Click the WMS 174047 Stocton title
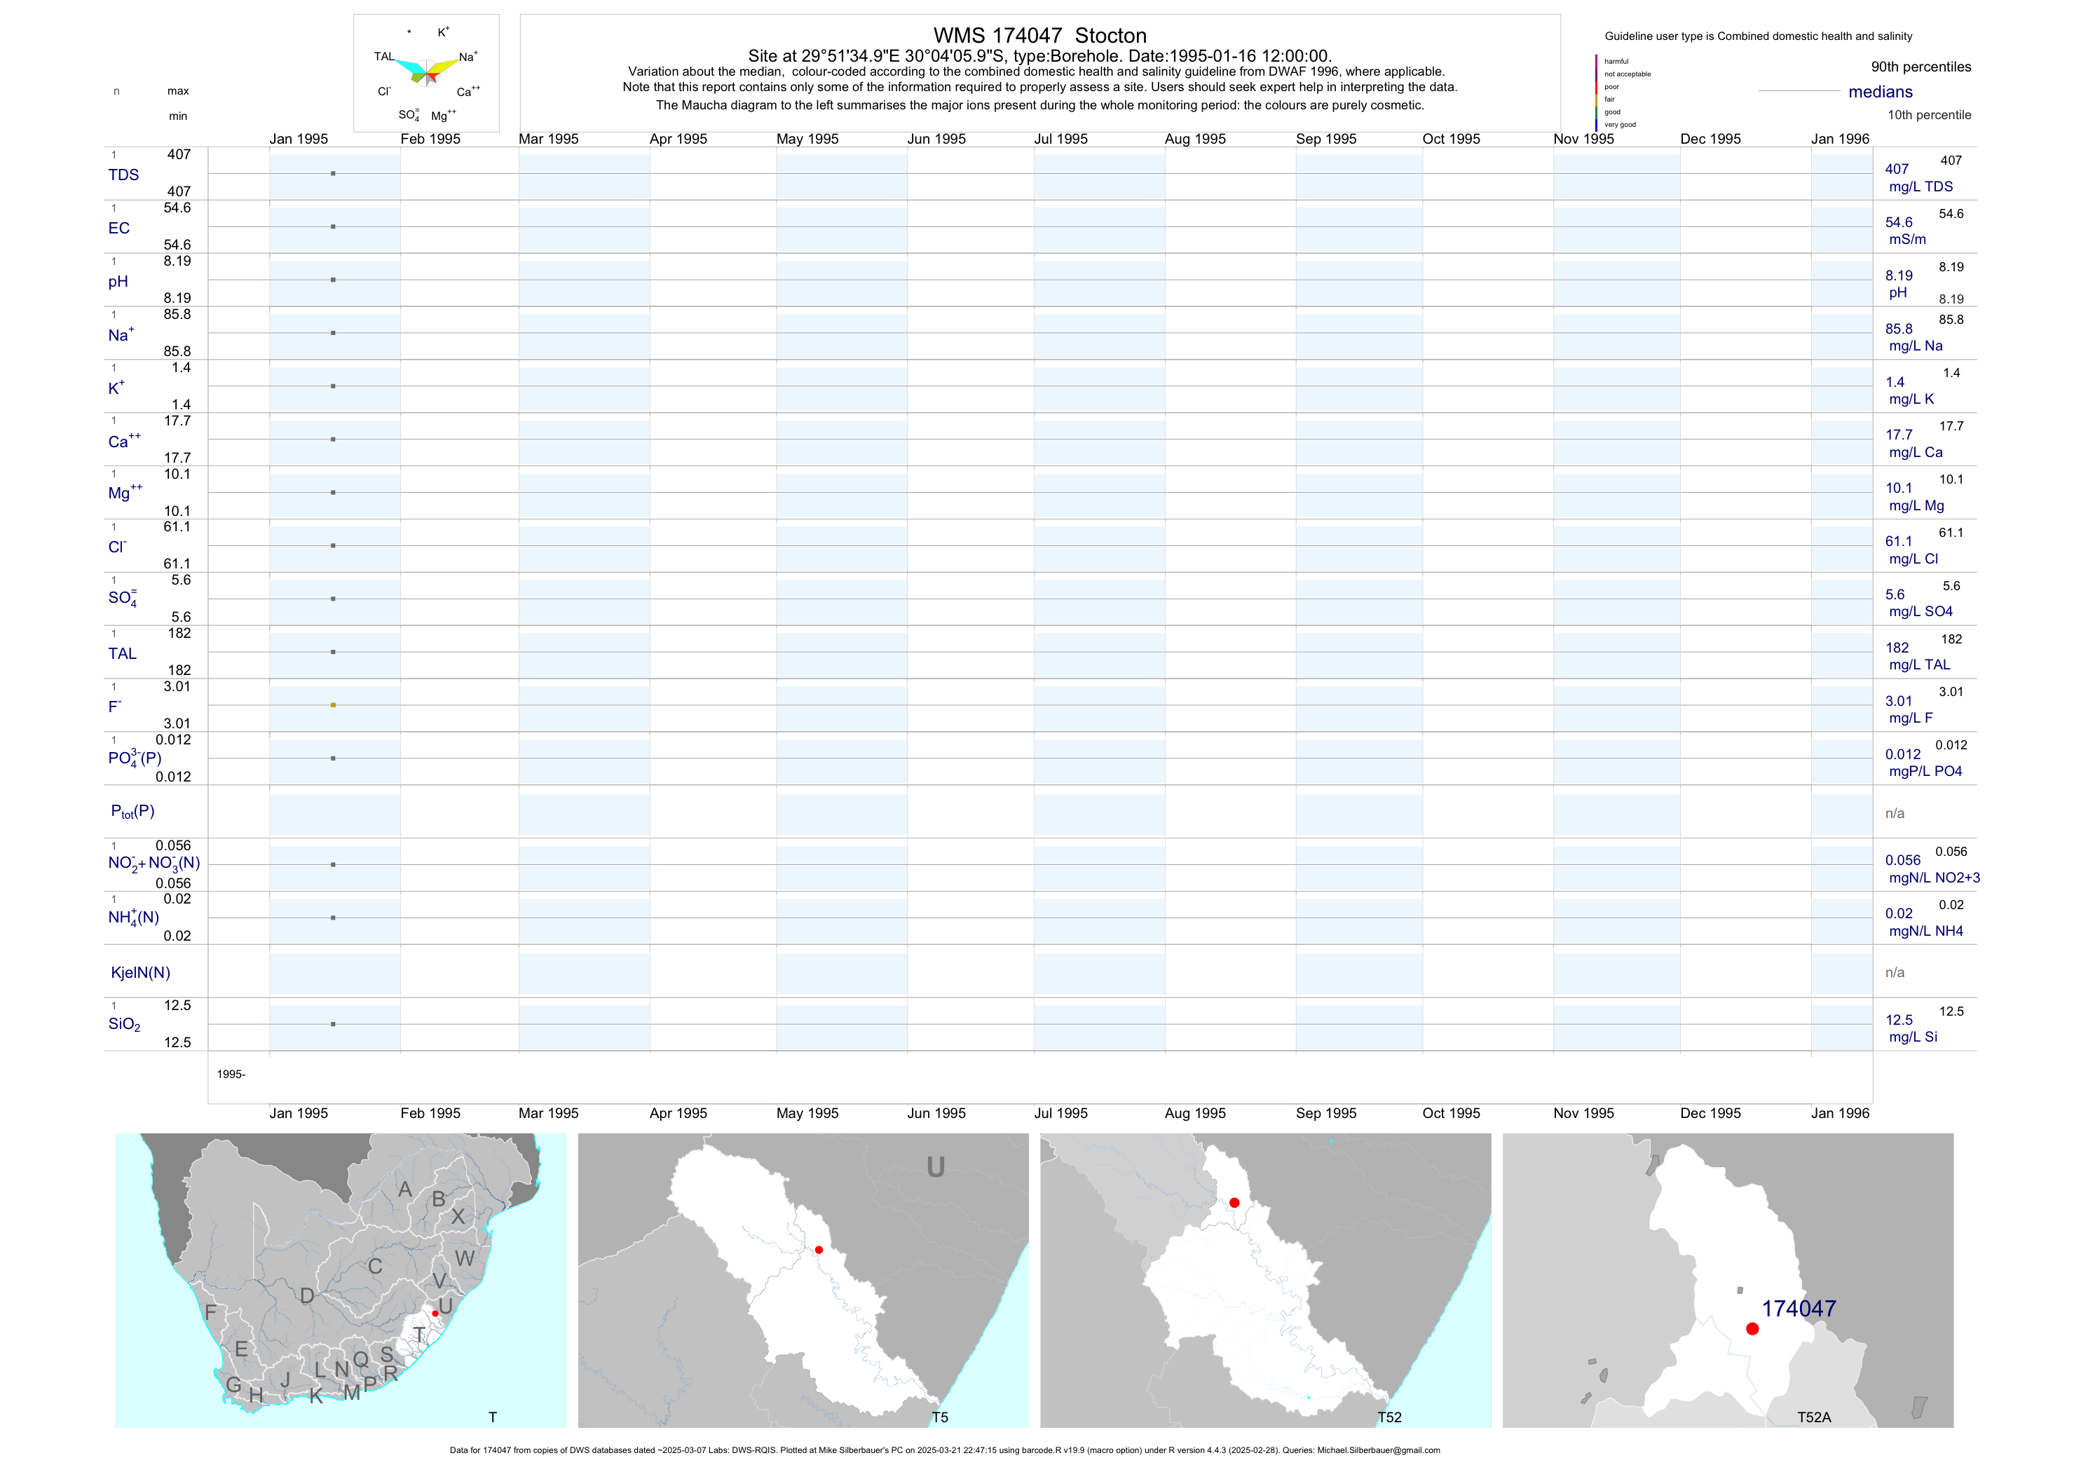 coord(1039,36)
